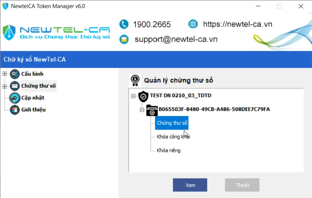Click the globe website icon
The image size is (312, 198).
[193, 24]
